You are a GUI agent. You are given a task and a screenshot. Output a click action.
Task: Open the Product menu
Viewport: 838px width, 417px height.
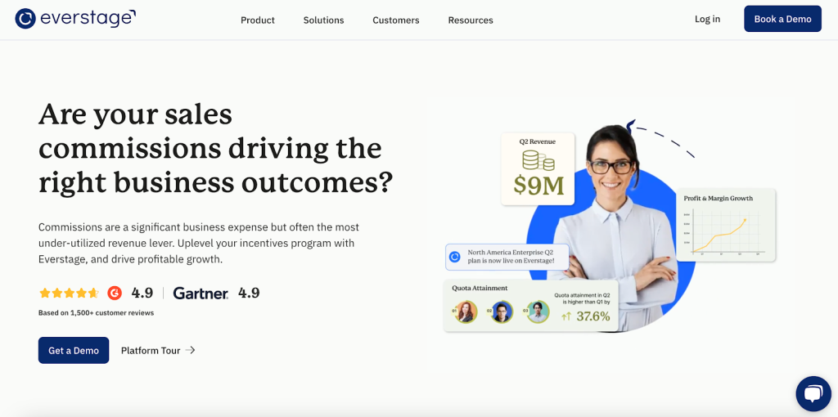[x=258, y=20]
